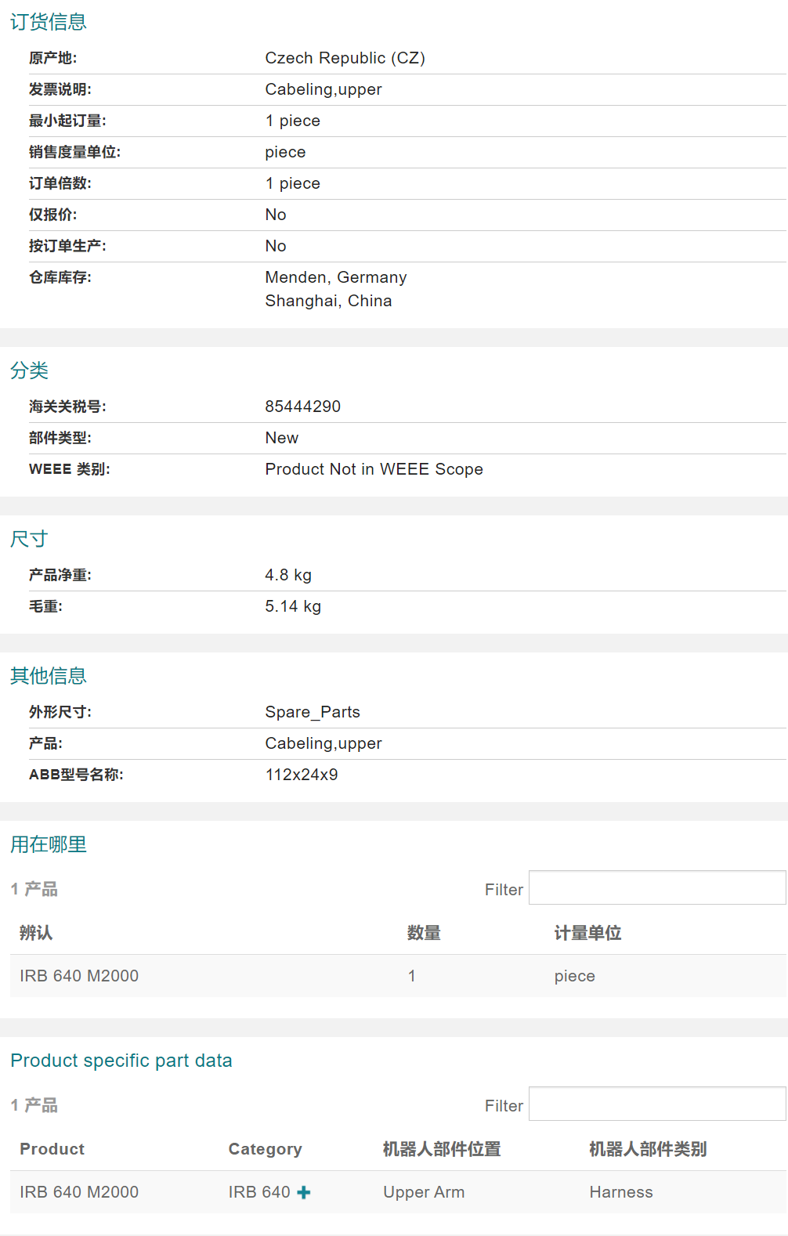
Task: Select the 尺寸 section heading
Action: pos(30,539)
